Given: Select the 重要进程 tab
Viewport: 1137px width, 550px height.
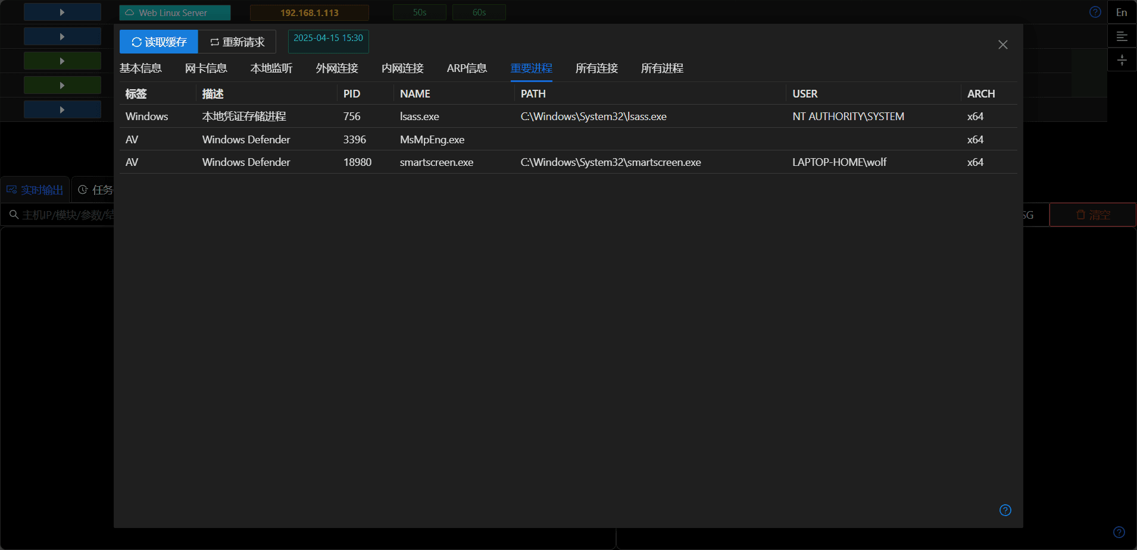Looking at the screenshot, I should tap(532, 68).
